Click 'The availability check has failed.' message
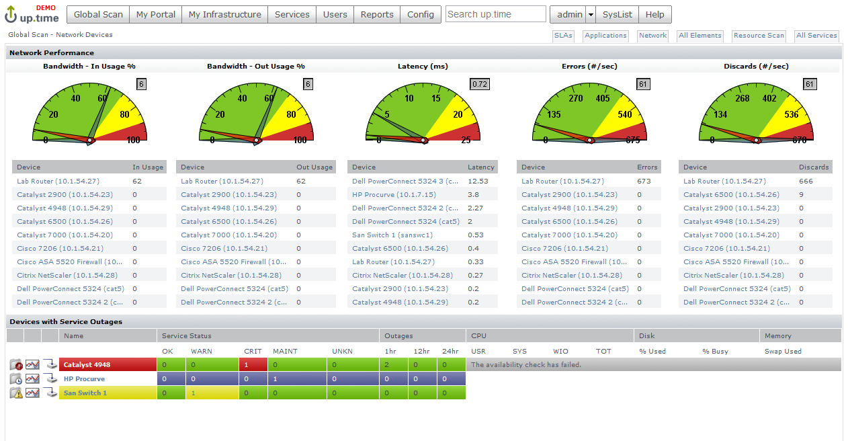 [526, 365]
